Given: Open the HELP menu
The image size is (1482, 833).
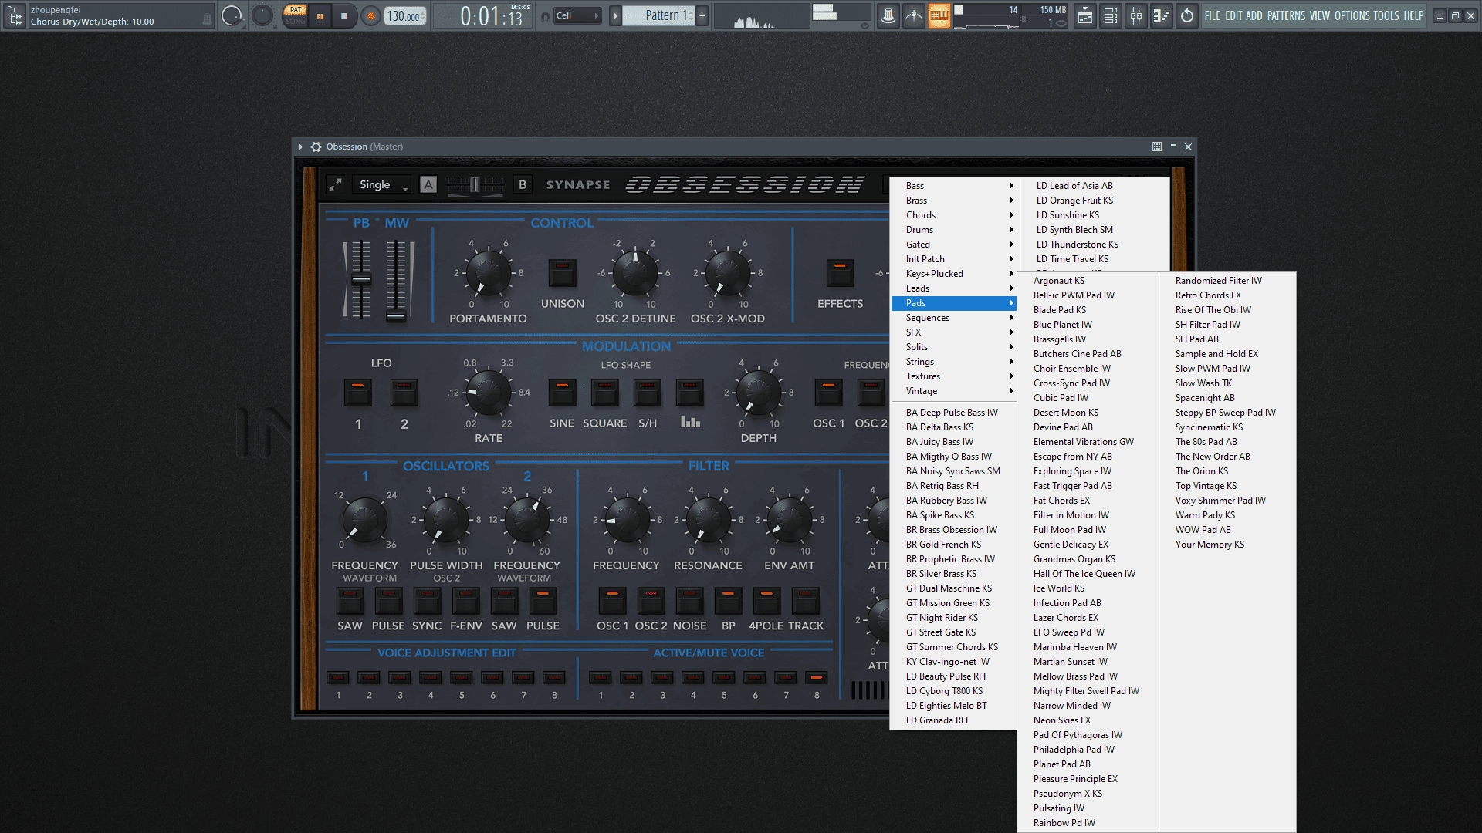Looking at the screenshot, I should [1413, 15].
